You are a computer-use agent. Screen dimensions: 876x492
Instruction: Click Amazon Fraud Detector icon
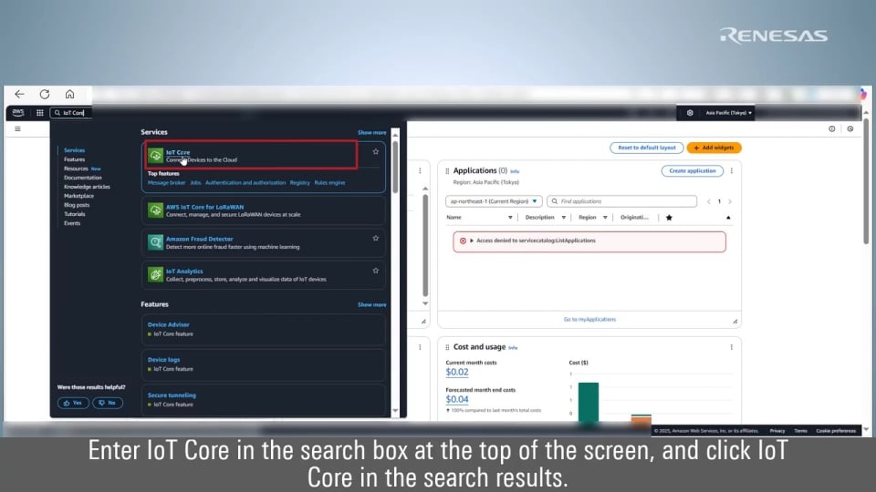tap(156, 242)
